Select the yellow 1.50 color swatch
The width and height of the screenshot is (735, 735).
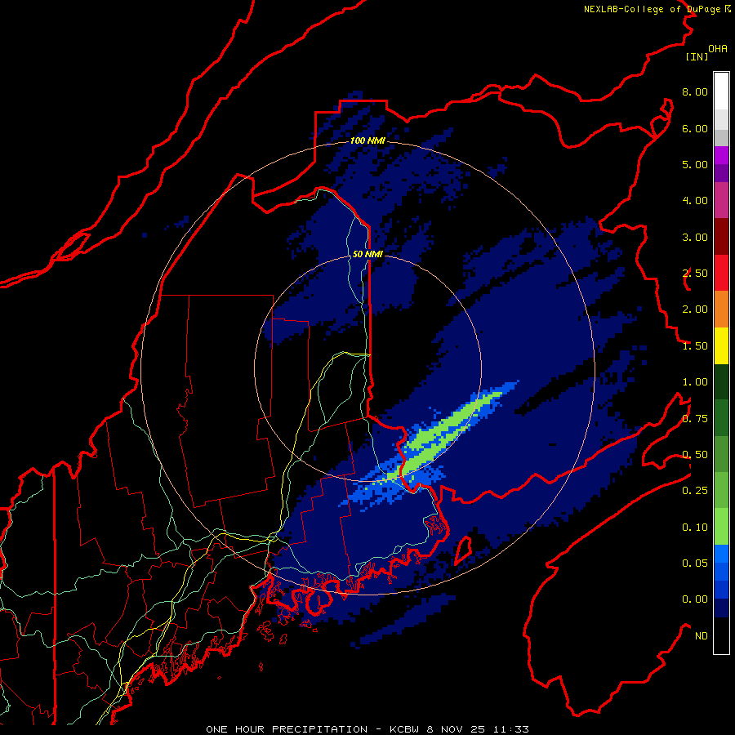pyautogui.click(x=721, y=346)
